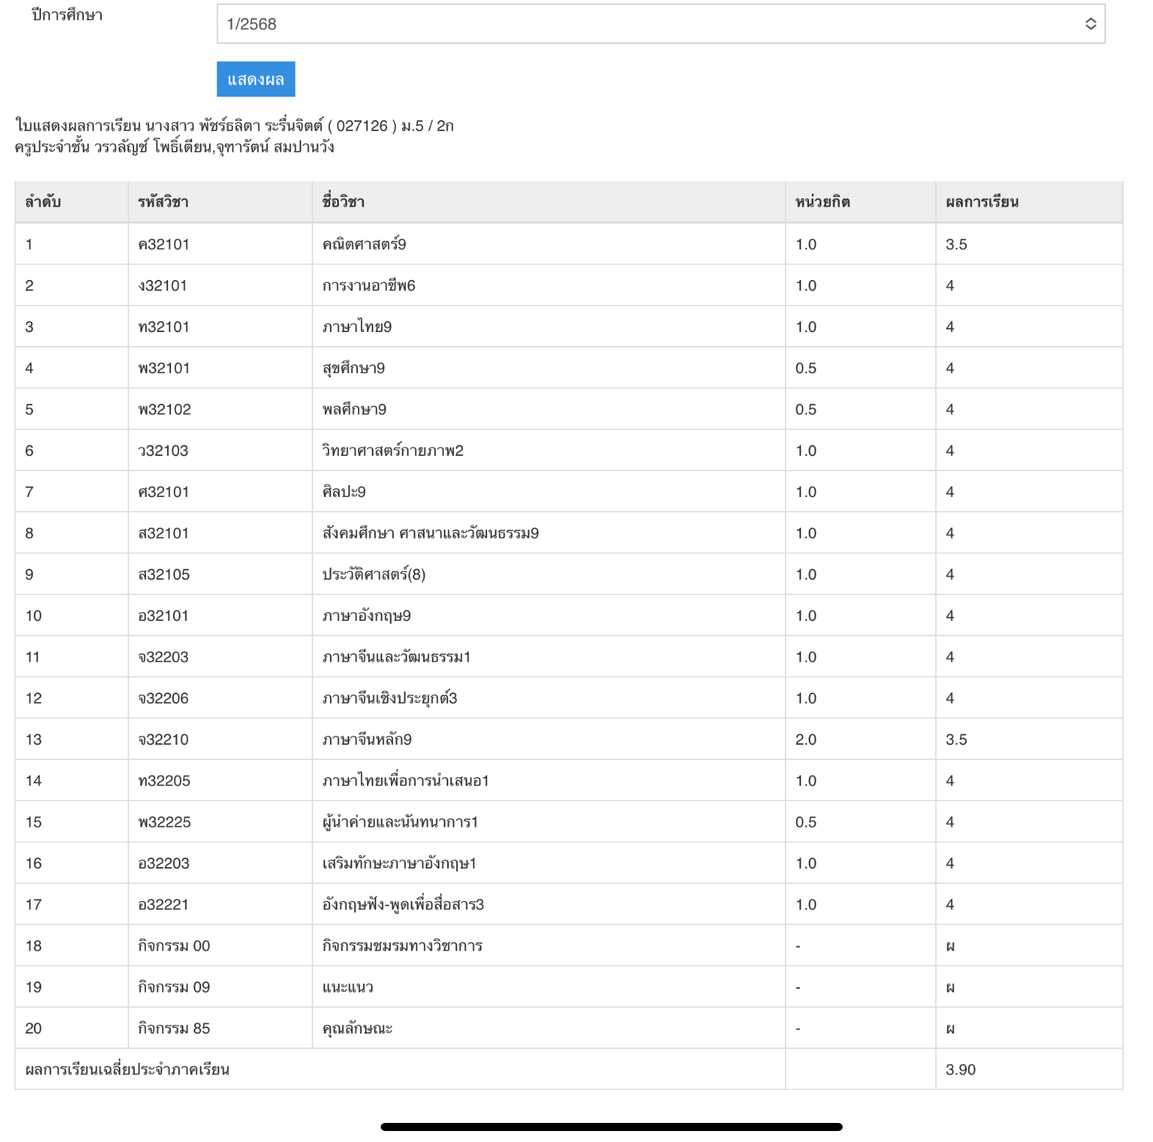The width and height of the screenshot is (1153, 1142).
Task: Click the ปีการศึกษา label
Action: point(67,15)
